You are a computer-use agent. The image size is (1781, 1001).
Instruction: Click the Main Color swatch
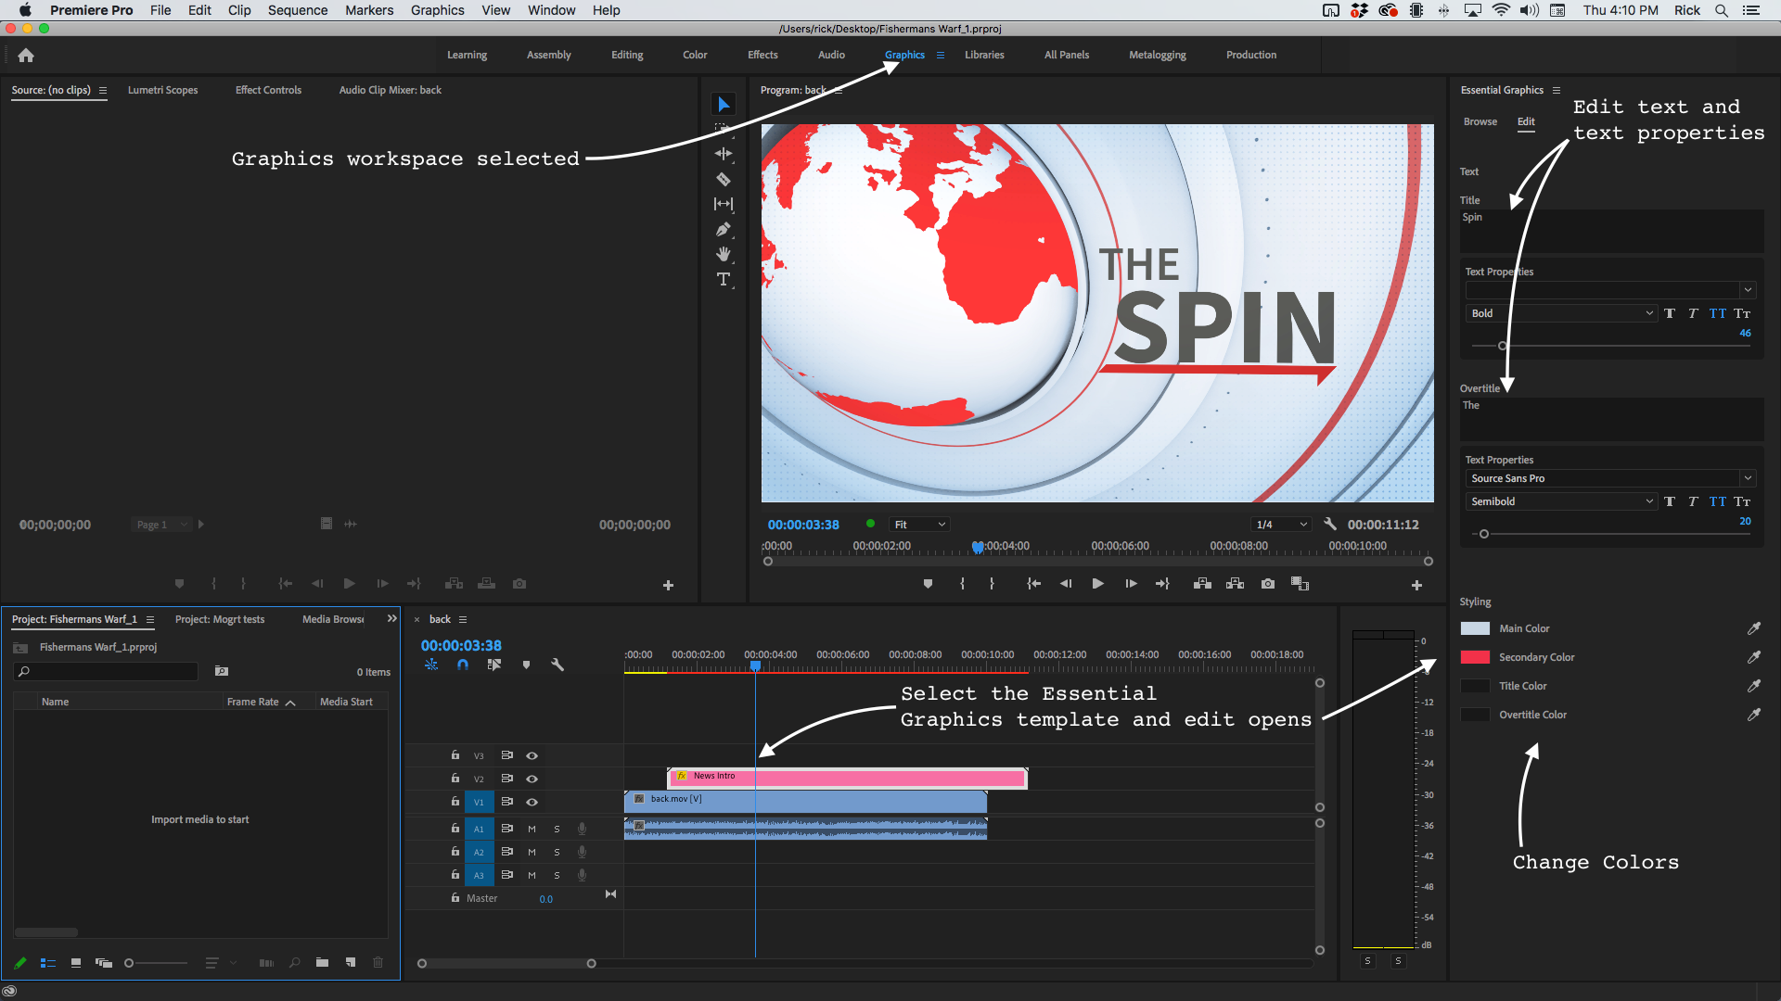(x=1473, y=628)
